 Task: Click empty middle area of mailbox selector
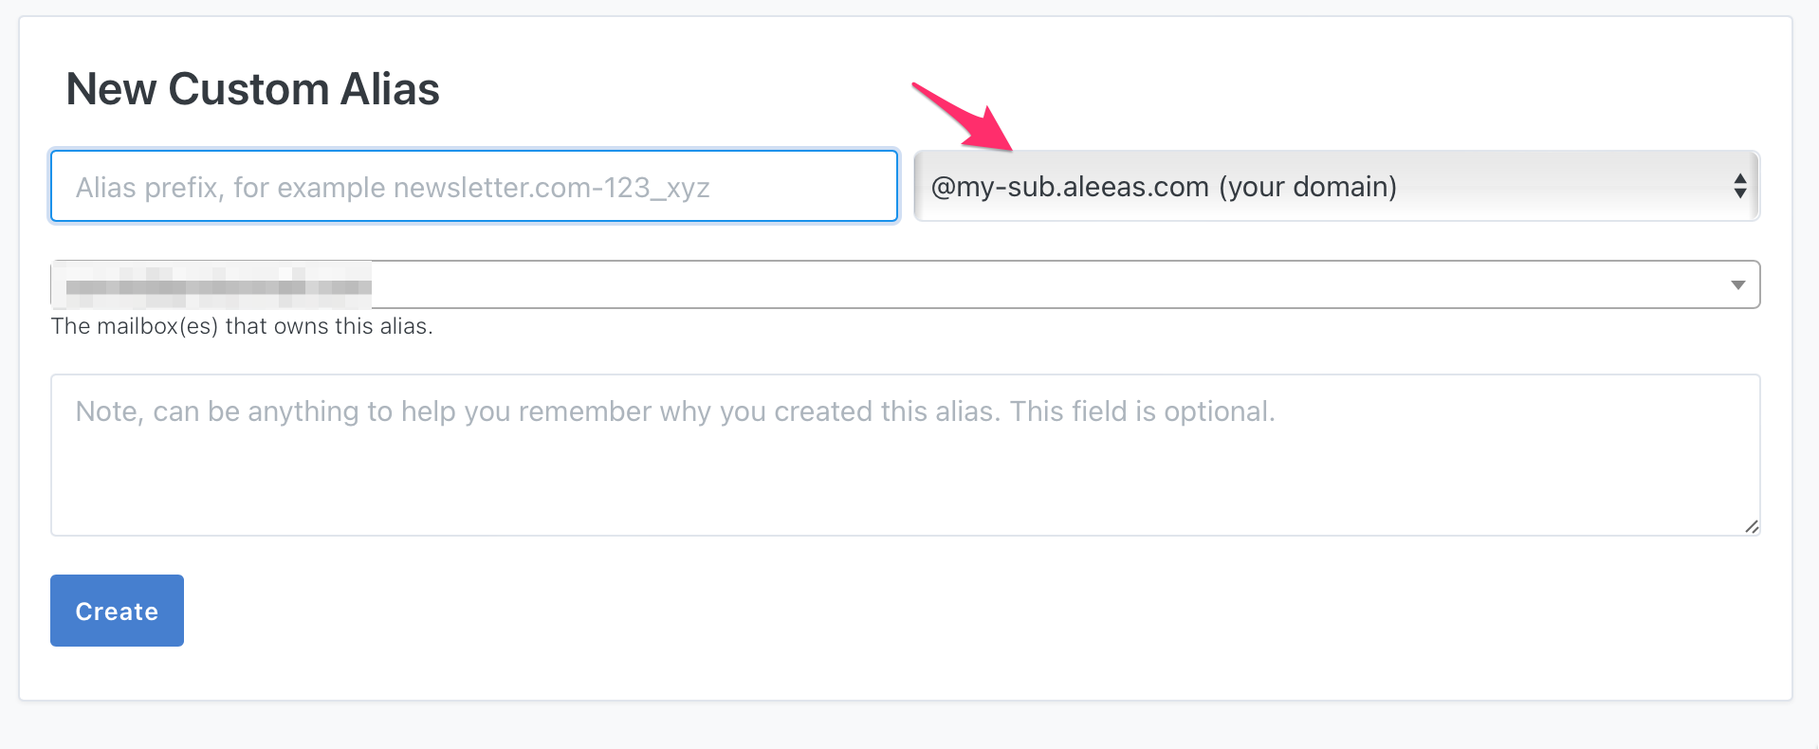pos(1043,284)
